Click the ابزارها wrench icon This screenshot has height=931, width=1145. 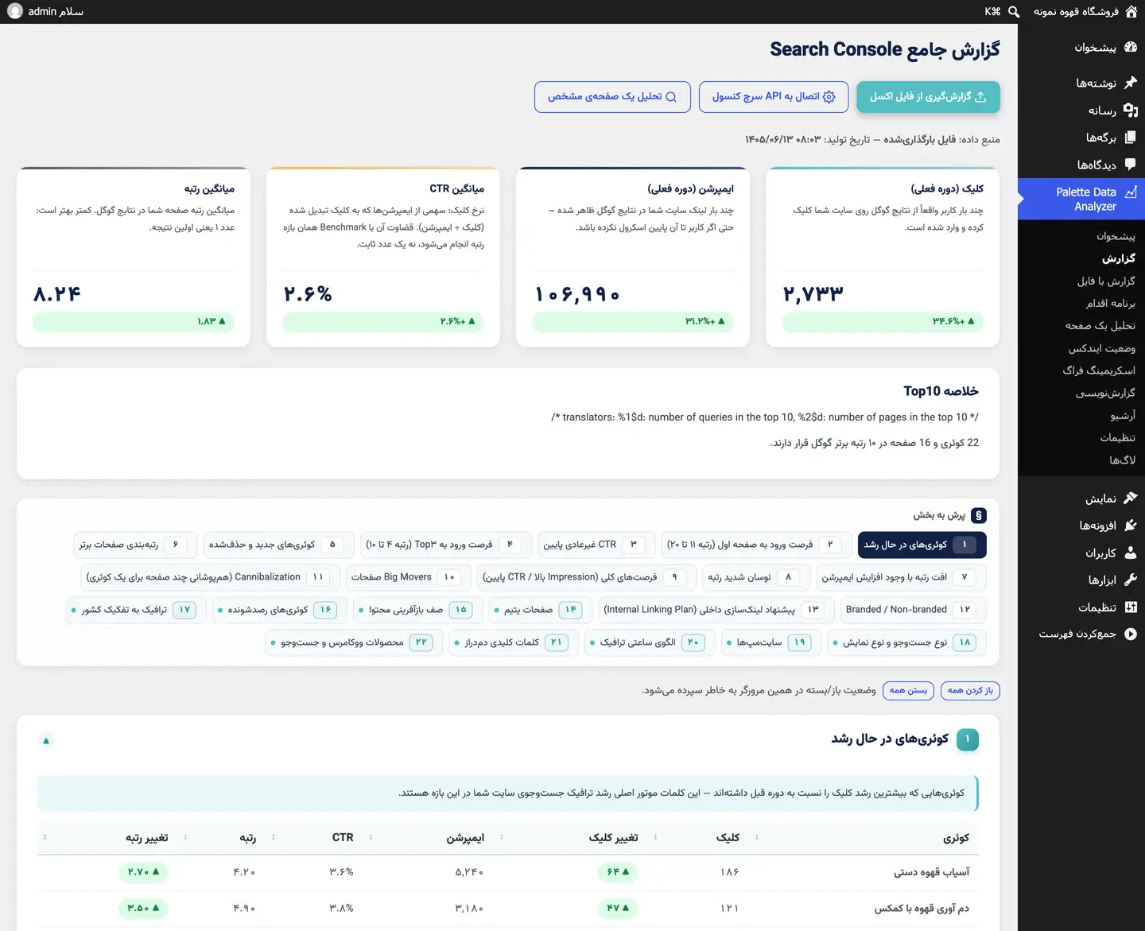(1131, 580)
